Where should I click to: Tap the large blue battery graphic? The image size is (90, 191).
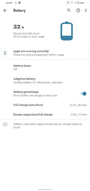(66, 31)
